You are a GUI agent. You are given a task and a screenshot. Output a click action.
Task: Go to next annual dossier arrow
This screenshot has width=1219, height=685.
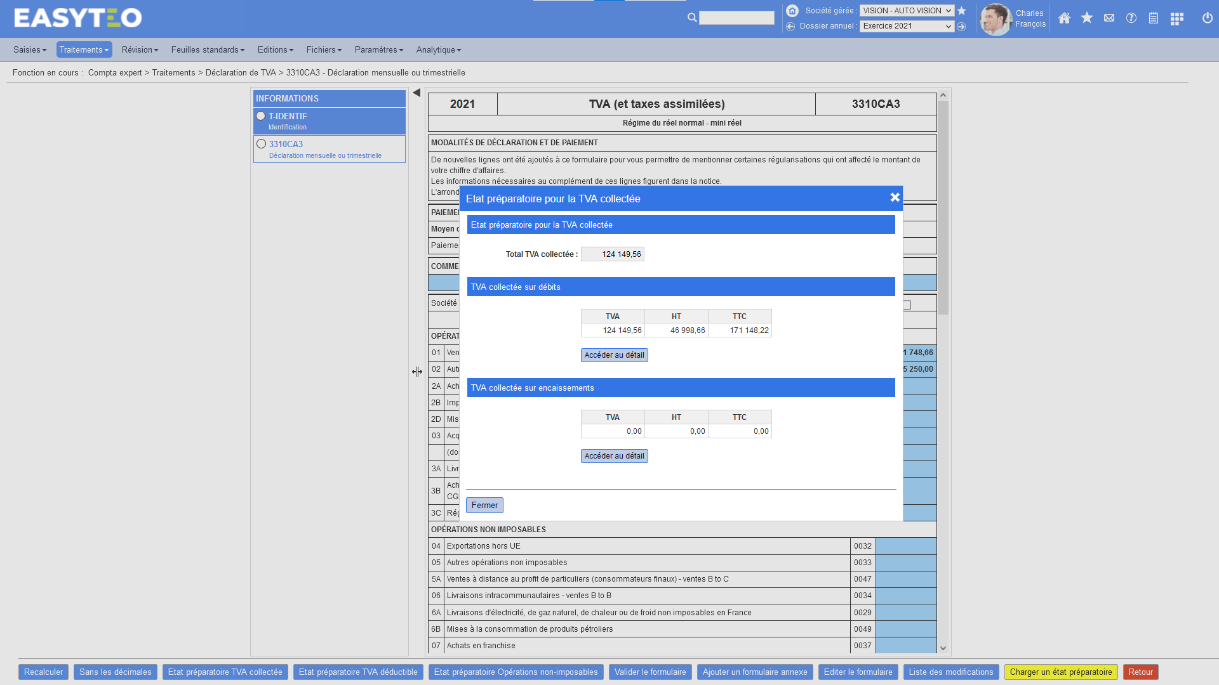point(961,27)
